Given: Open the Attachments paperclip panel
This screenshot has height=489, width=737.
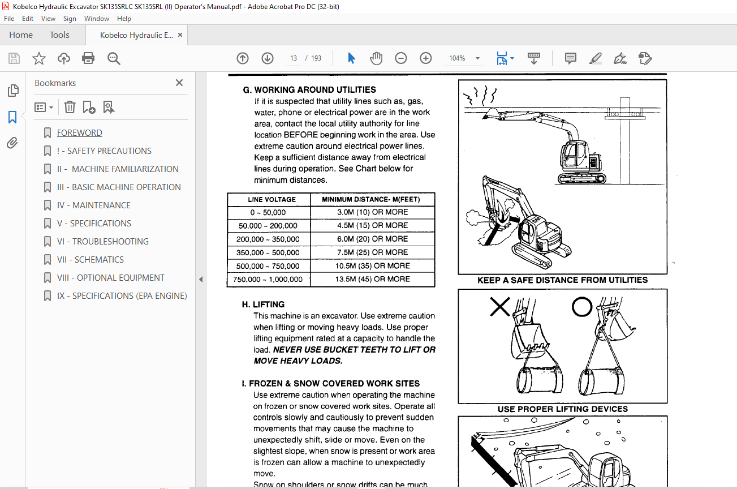Looking at the screenshot, I should coord(12,143).
